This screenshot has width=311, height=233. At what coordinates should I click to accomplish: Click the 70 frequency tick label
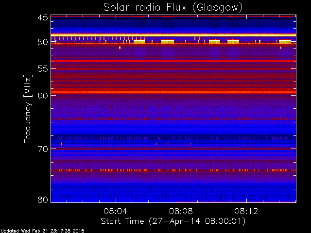[43, 149]
